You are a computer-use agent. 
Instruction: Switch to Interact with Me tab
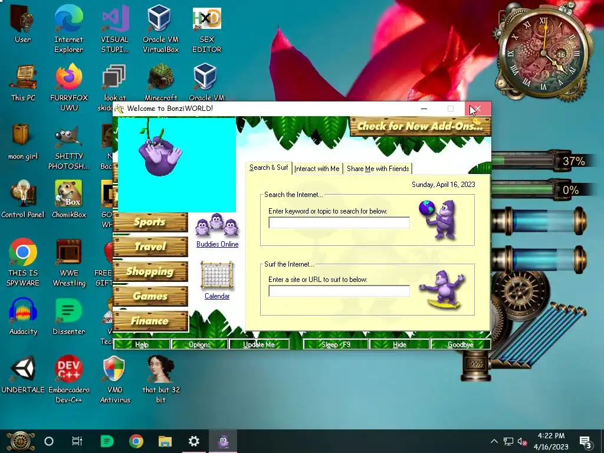pos(317,169)
